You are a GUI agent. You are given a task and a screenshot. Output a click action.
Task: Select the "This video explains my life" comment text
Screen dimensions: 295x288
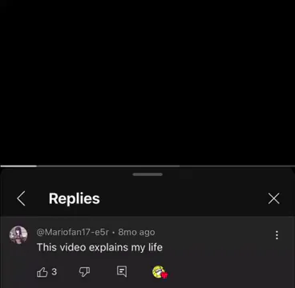[99, 247]
